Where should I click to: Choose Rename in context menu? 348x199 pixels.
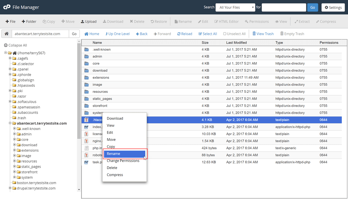pyautogui.click(x=124, y=154)
